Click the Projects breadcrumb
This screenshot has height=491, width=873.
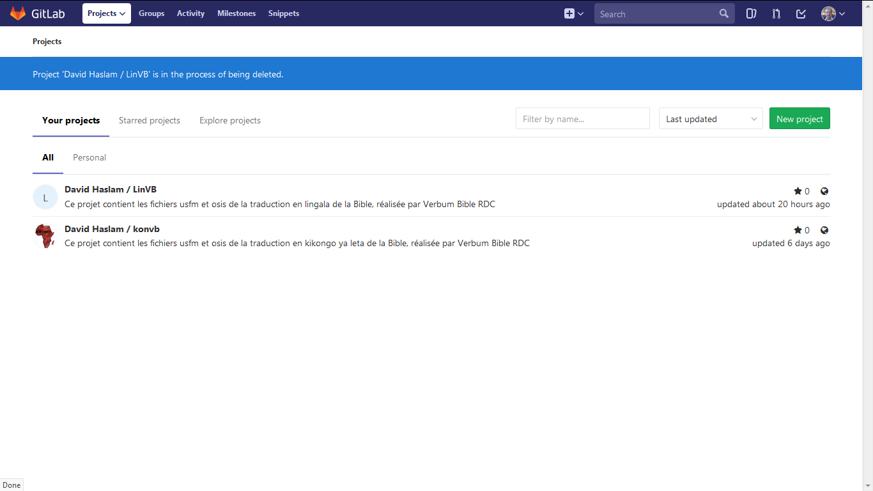coord(47,42)
